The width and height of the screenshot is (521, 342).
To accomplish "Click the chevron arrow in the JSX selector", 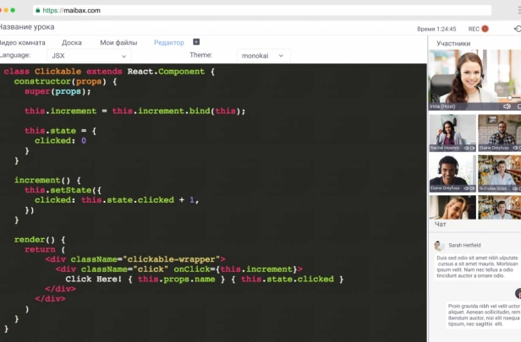I will [123, 56].
